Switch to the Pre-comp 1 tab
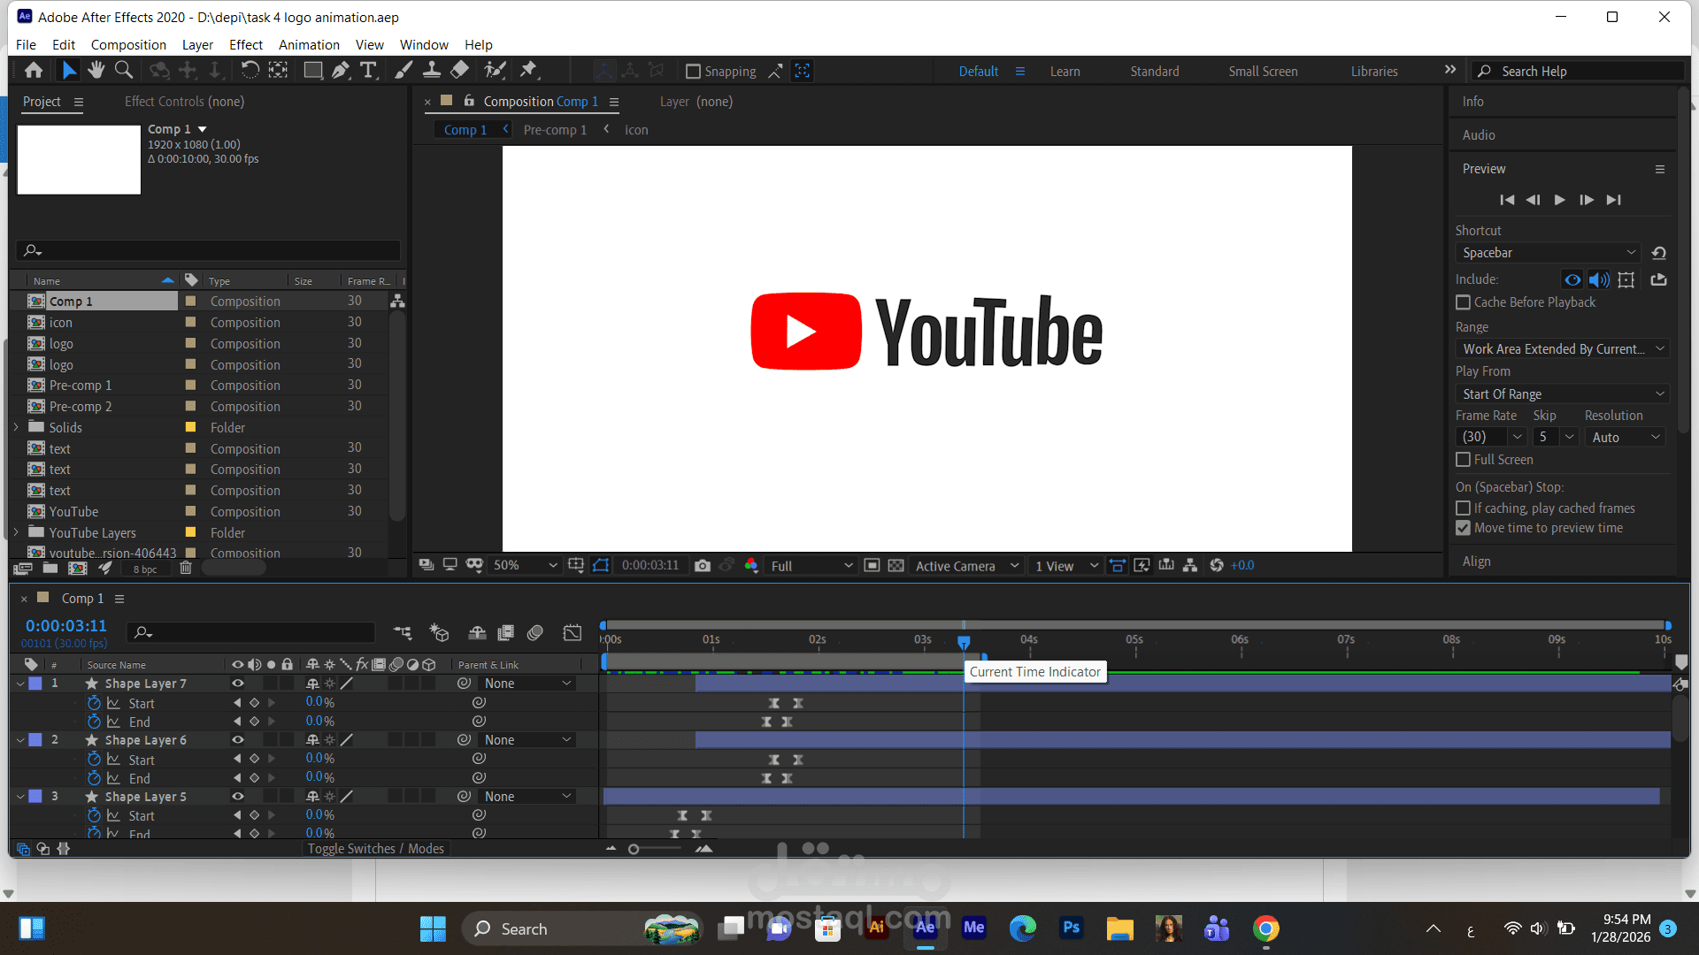 [x=555, y=130]
